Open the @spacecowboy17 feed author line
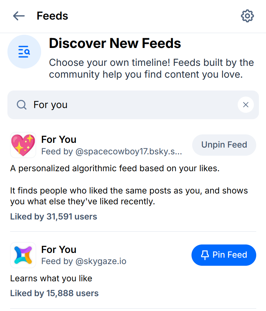 (x=111, y=152)
